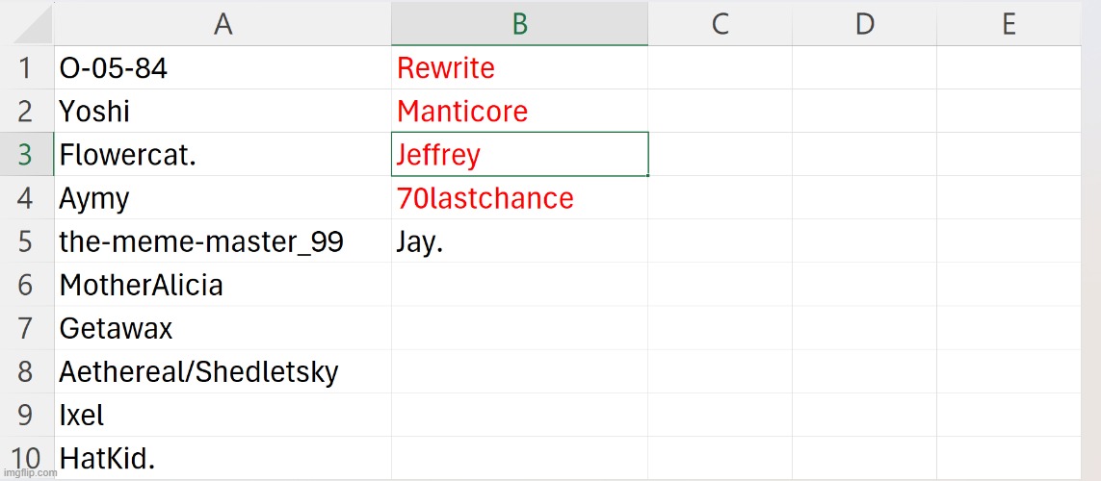Screen dimensions: 1101x481
Task: Select the Aethereal/Shedletsky cell
Action: pos(223,371)
